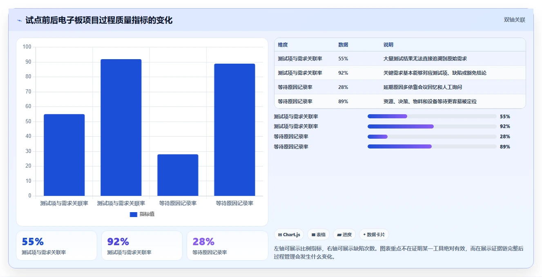Click the 89% value in the table's 数据 column
This screenshot has width=542, height=277.
coord(343,102)
